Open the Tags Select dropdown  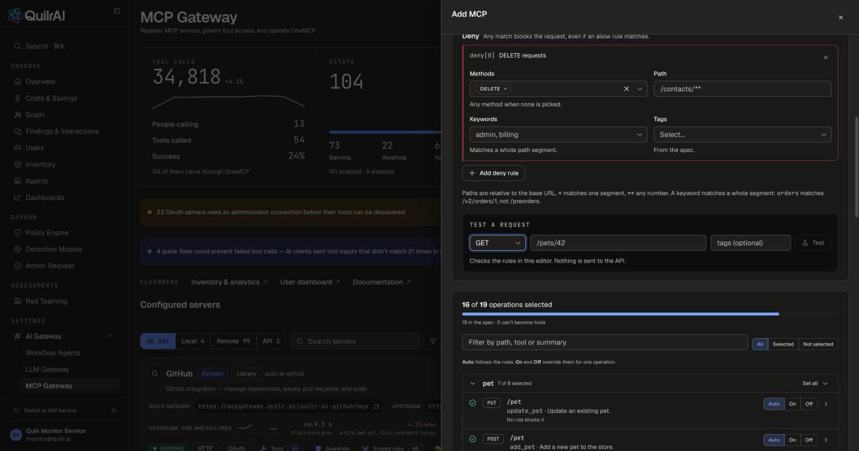click(x=743, y=134)
